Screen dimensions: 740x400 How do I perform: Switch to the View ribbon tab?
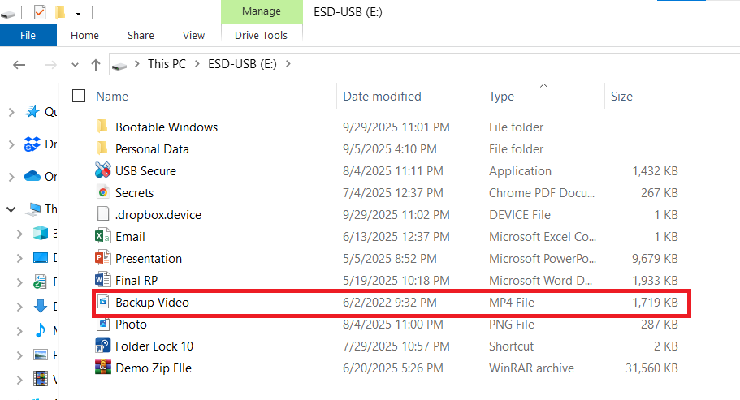pos(193,36)
